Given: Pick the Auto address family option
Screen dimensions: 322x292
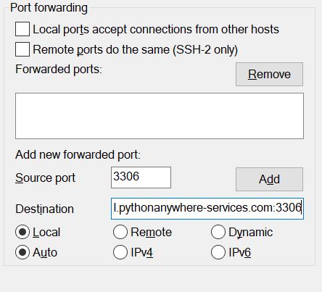Looking at the screenshot, I should (x=22, y=252).
